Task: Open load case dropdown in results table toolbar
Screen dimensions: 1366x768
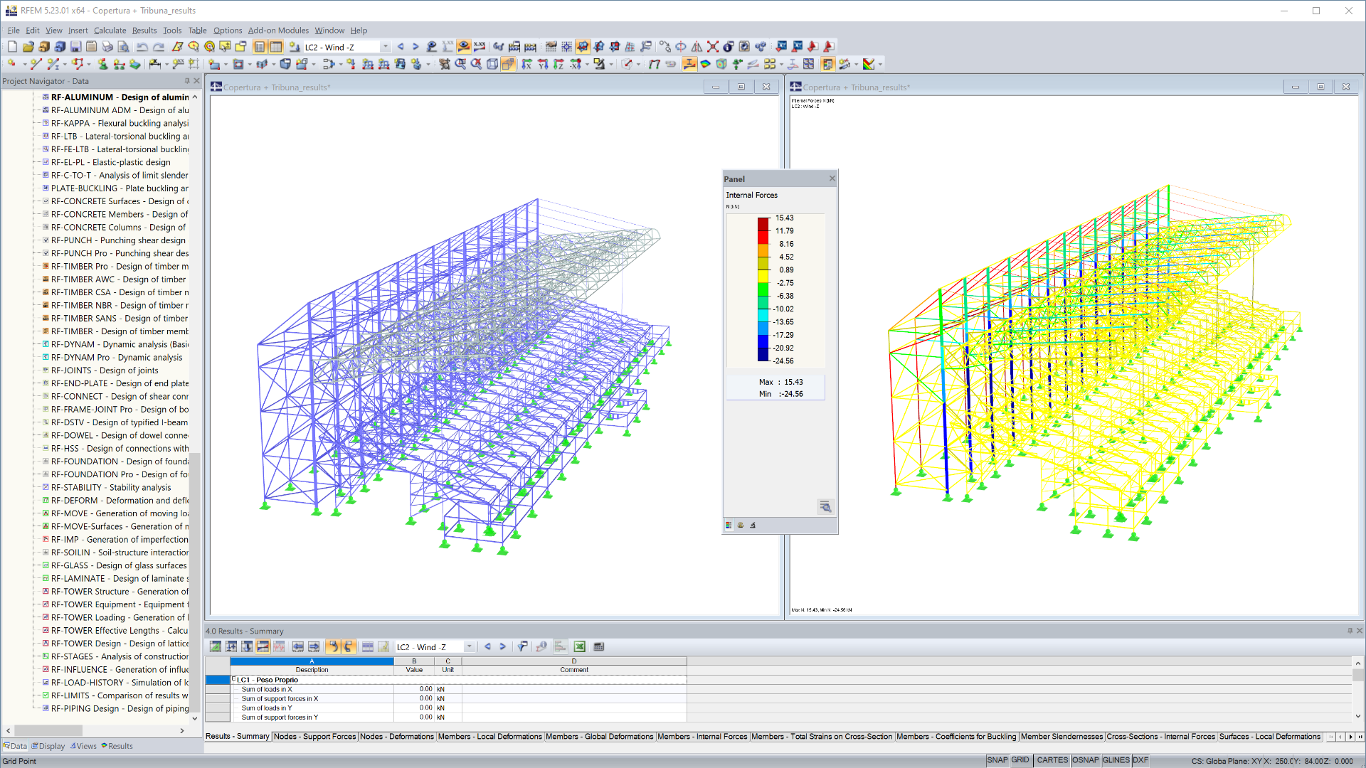Action: [469, 646]
